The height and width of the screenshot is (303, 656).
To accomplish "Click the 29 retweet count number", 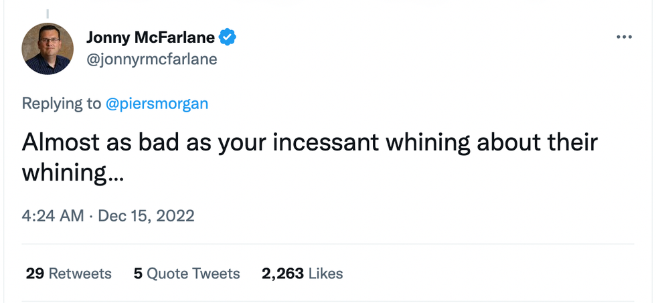I will [34, 274].
